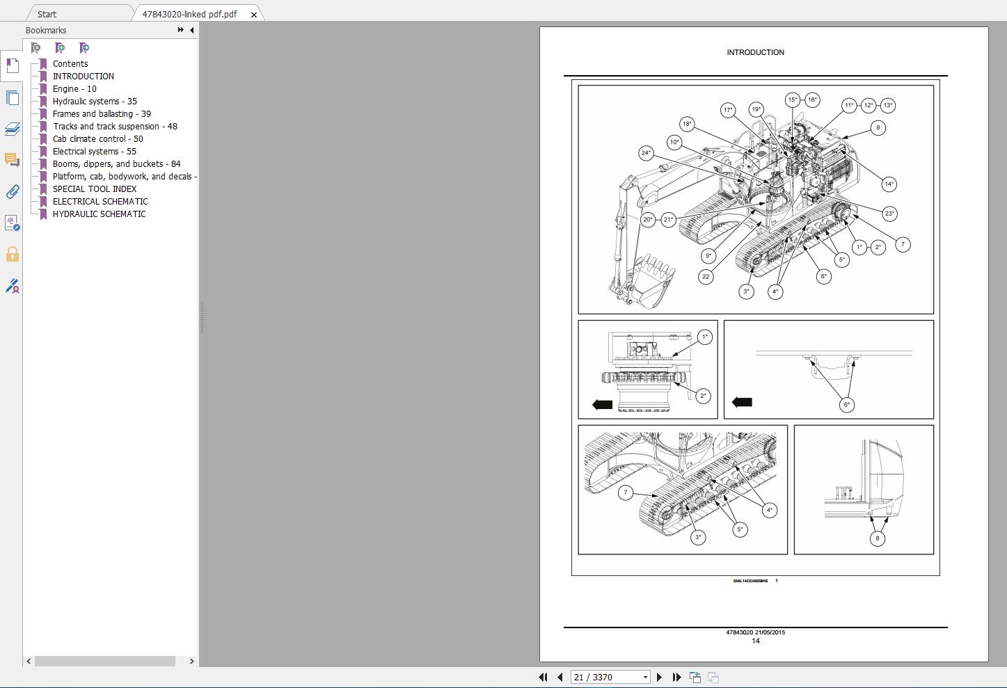Open the Contents bookmark
The image size is (1007, 688).
point(70,63)
